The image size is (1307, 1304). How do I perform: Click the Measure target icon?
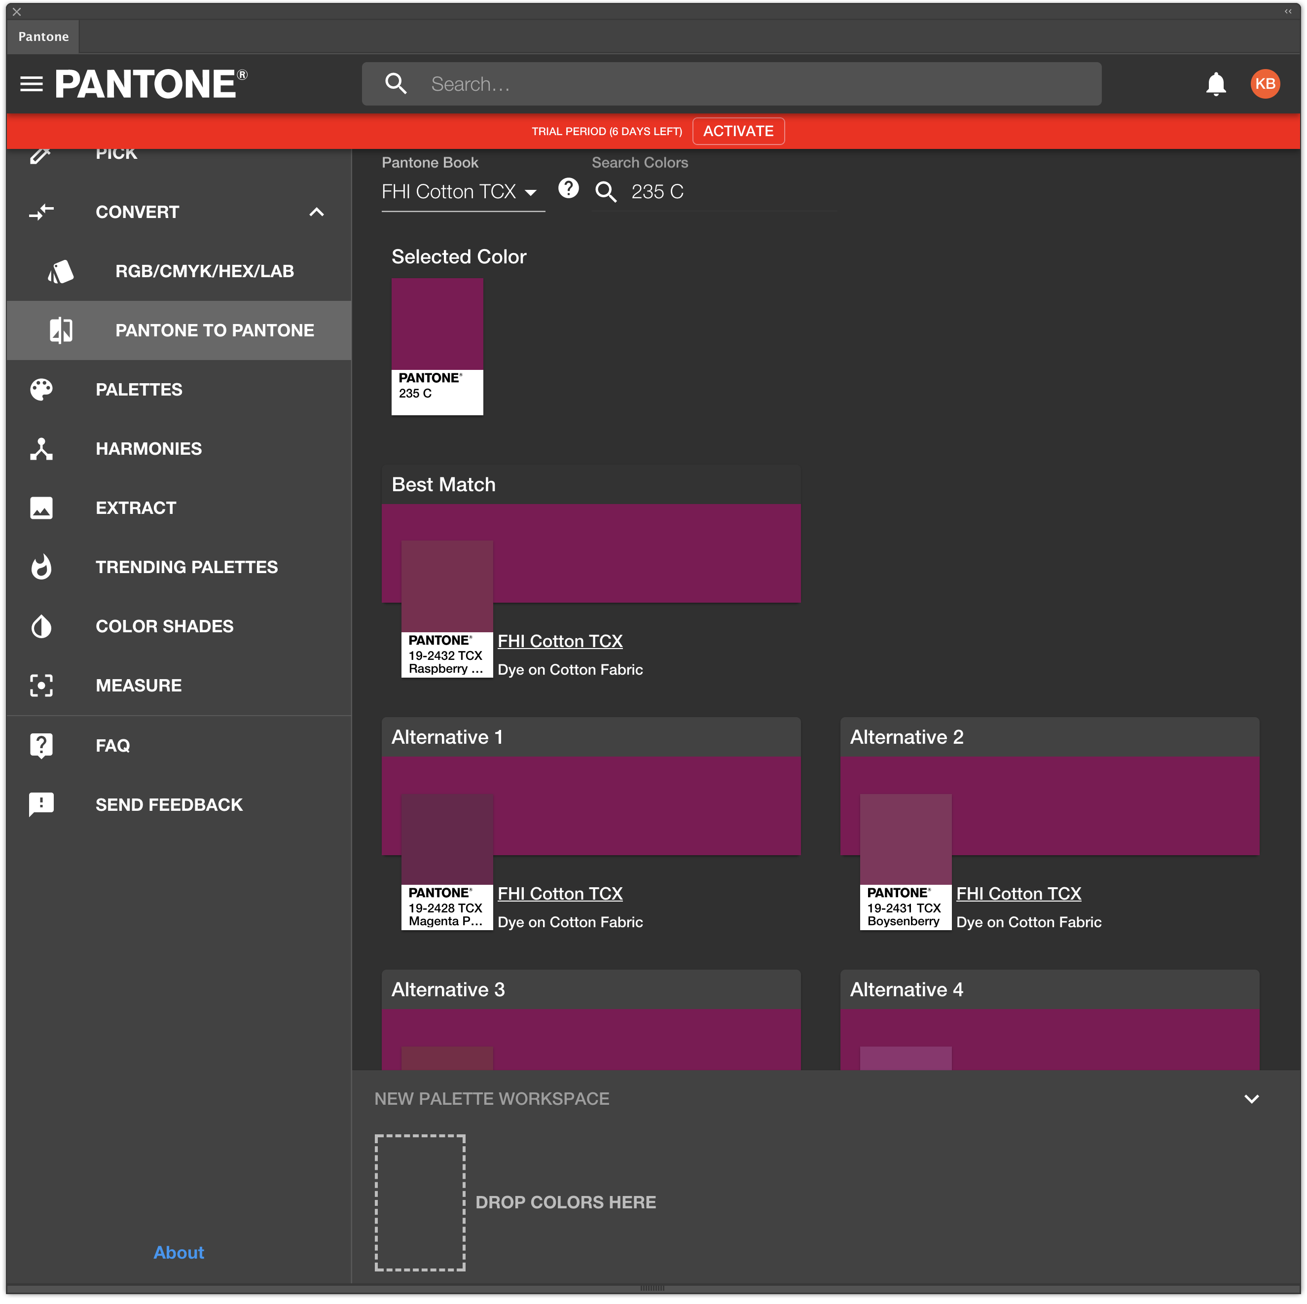(x=41, y=685)
